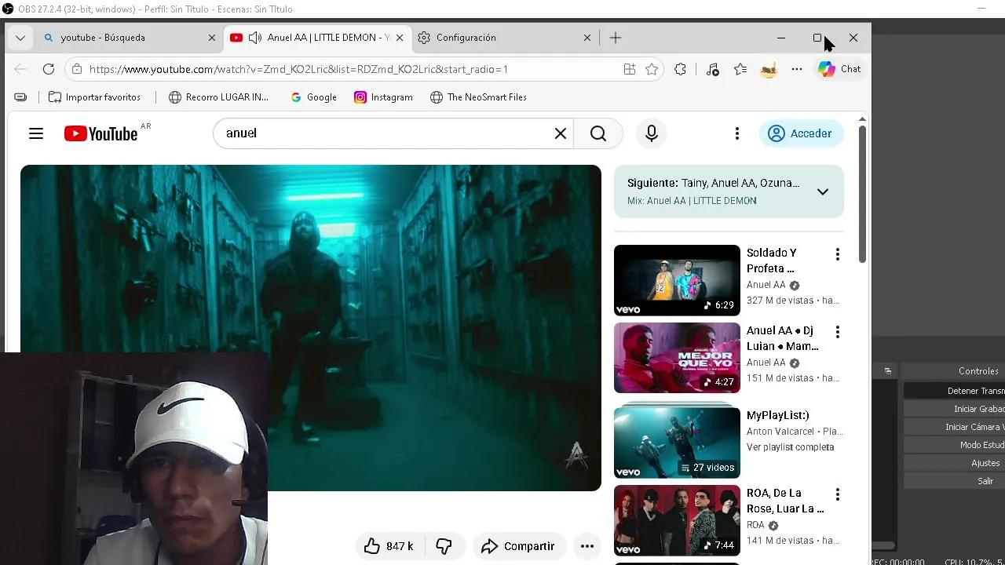This screenshot has height=565, width=1005.
Task: Click 'Detener Transmisión' in OBS Controles
Action: click(x=954, y=391)
